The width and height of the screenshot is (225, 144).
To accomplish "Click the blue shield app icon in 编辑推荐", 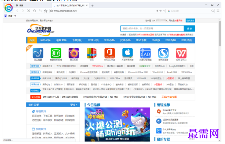I will (159, 131).
